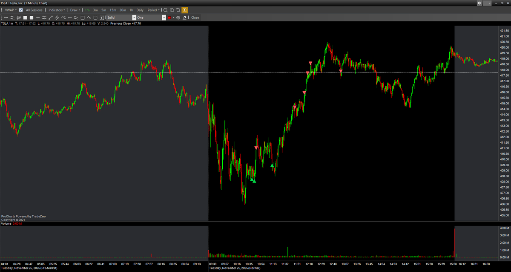The image size is (511, 272).
Task: Click the green buy marker near 11:13
Action: click(x=272, y=165)
